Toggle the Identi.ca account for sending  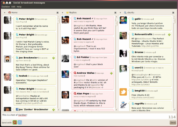coord(15,122)
